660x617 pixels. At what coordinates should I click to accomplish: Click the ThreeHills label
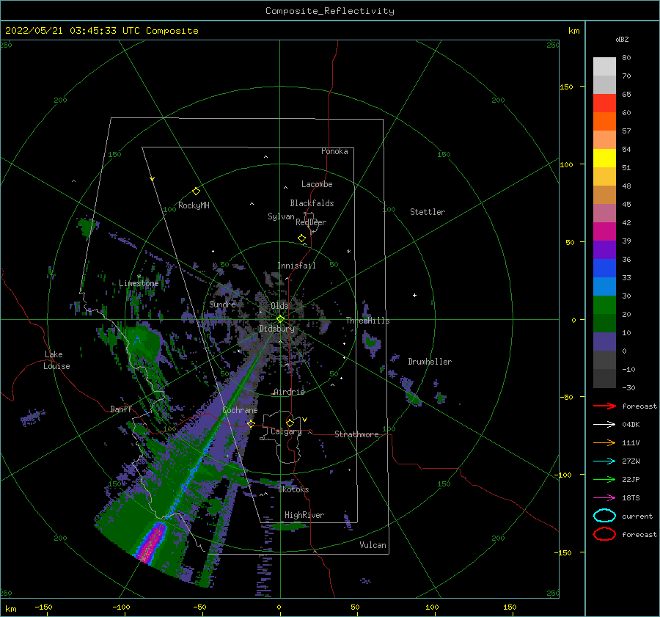pyautogui.click(x=367, y=321)
